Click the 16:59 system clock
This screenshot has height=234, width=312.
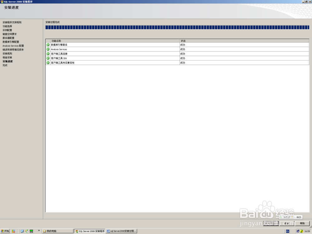pyautogui.click(x=307, y=231)
